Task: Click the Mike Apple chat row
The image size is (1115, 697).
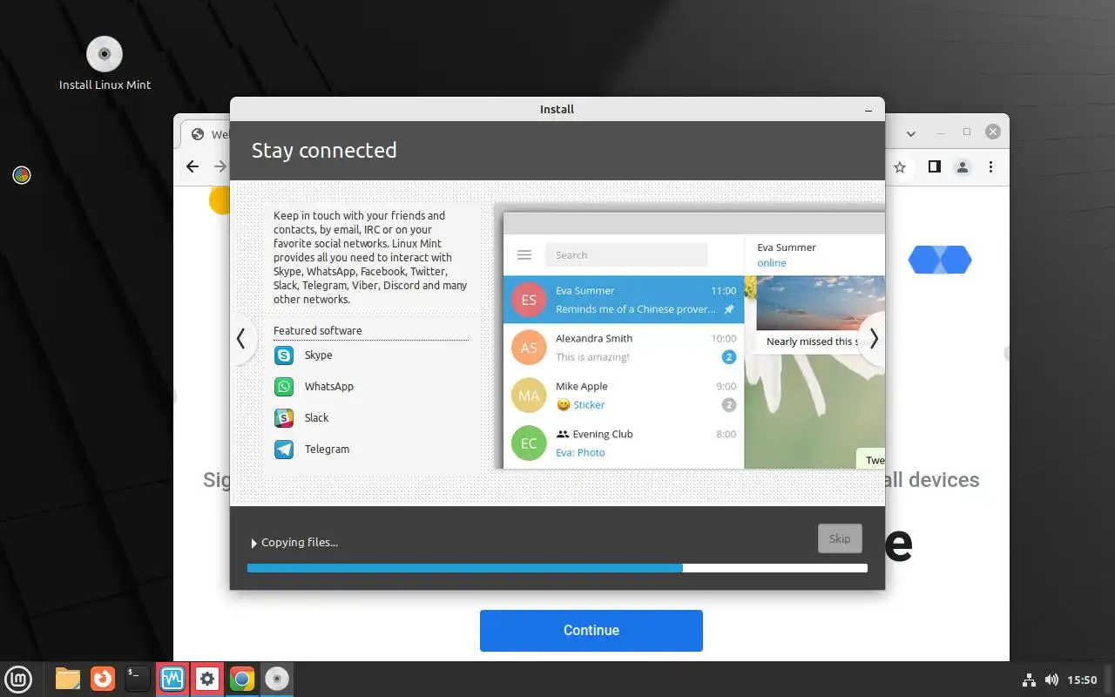Action: pos(624,396)
